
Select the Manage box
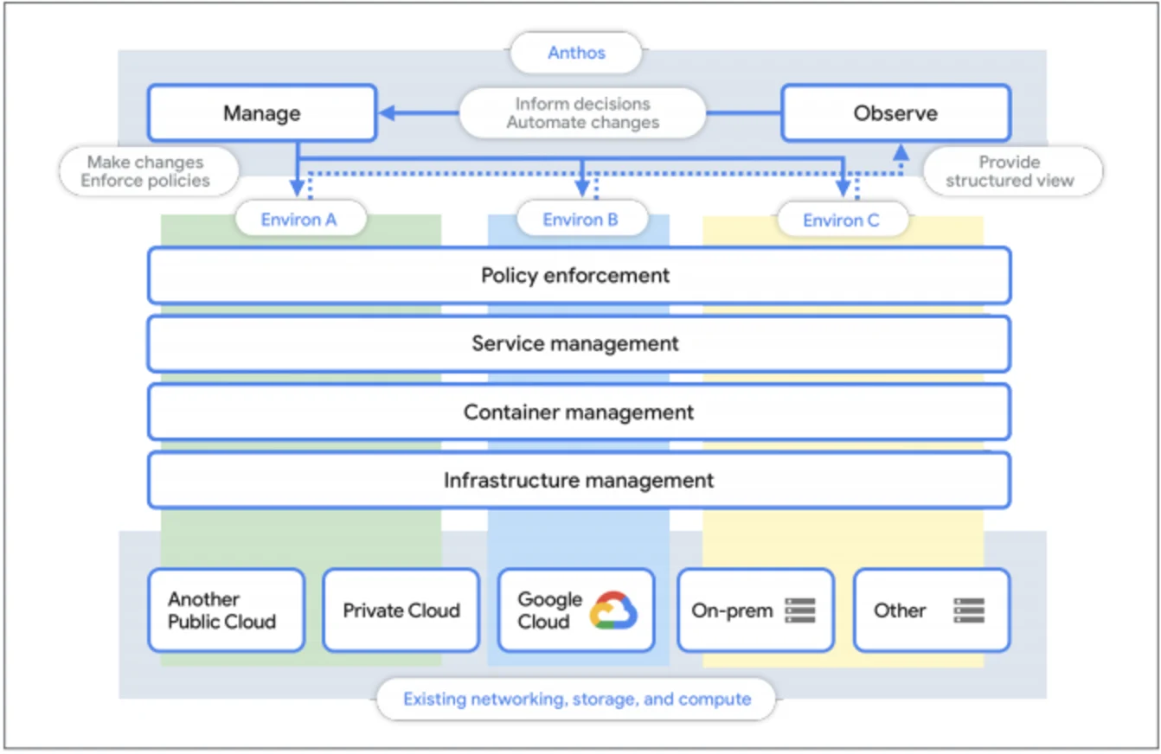(x=262, y=112)
